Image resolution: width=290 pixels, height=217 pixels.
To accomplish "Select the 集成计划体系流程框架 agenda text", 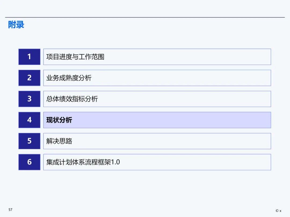I will coord(78,162).
